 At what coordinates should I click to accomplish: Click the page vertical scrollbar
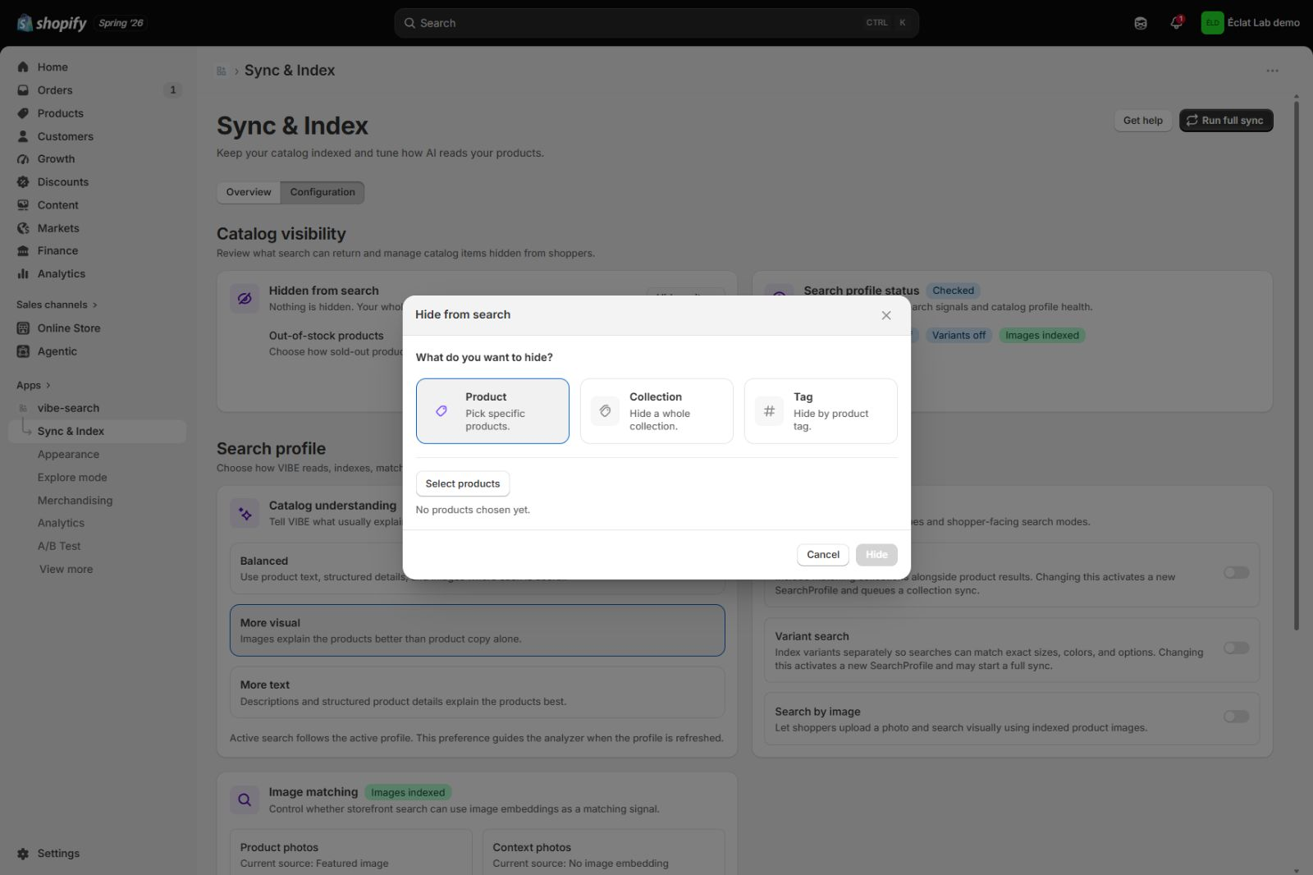point(1296,364)
